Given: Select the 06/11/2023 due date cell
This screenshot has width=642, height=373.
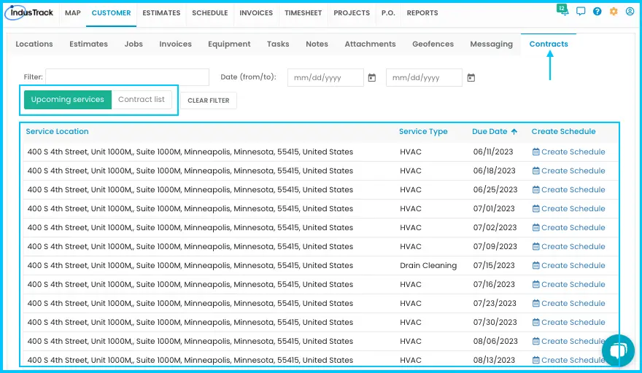Looking at the screenshot, I should pos(493,152).
